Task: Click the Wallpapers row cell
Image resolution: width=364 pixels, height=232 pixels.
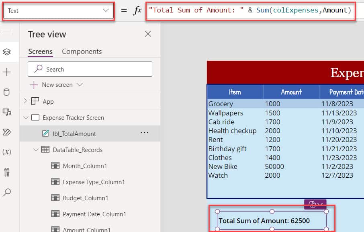Action: tap(226, 113)
